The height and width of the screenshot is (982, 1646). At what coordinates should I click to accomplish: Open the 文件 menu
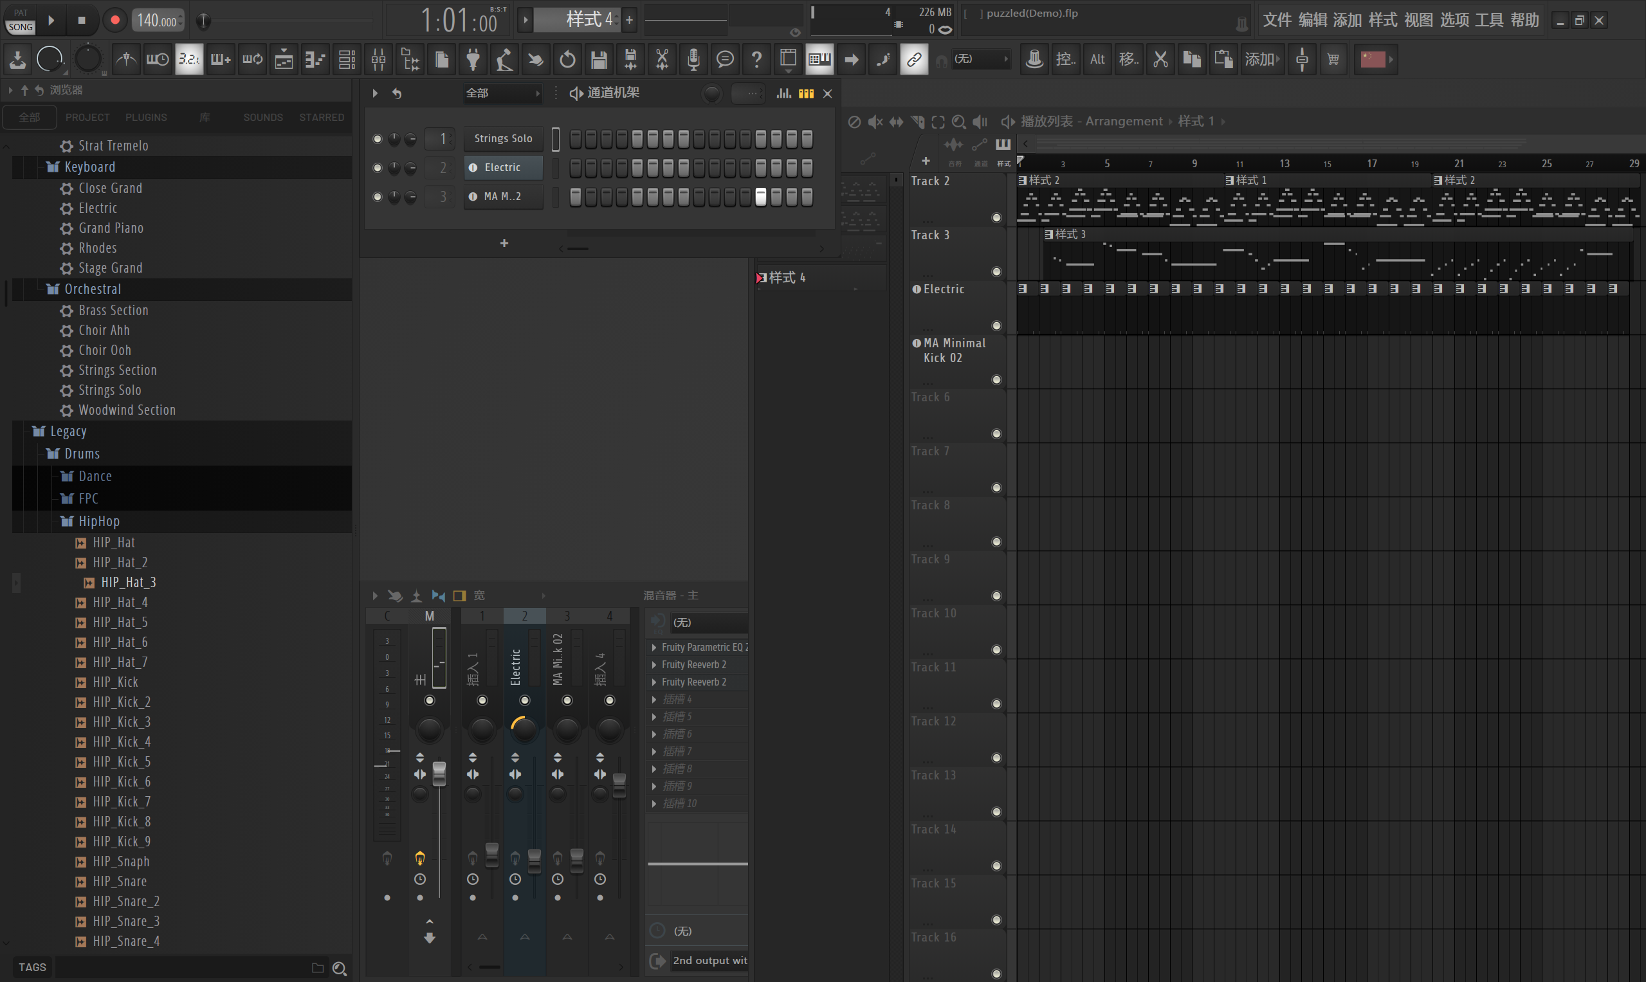click(x=1277, y=21)
